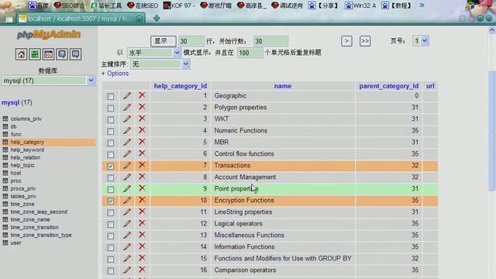
Task: Click the table icon beside user
Action: coord(5,243)
